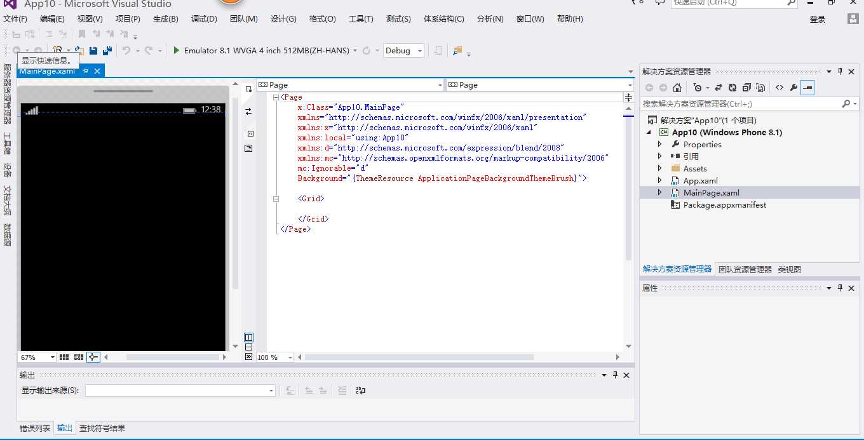
Task: Click the Save icon in the toolbar
Action: (x=93, y=51)
